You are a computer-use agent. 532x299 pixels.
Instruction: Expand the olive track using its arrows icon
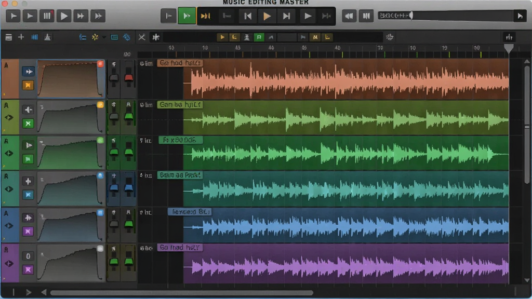[x=9, y=118]
